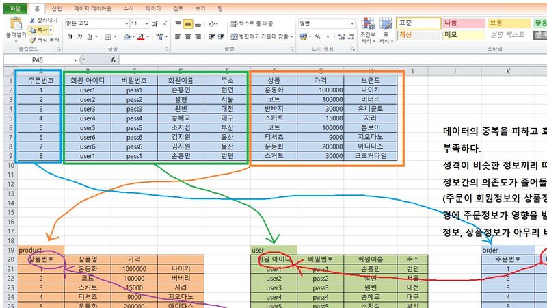
Task: Toggle underline (가) formatting
Action: [90, 37]
